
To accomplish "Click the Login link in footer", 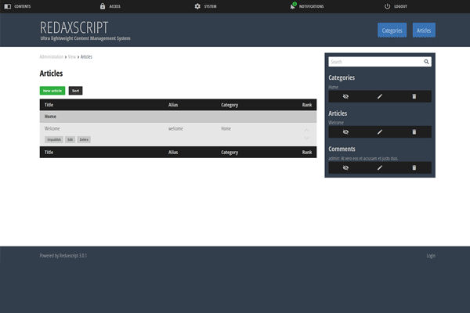I will point(431,256).
